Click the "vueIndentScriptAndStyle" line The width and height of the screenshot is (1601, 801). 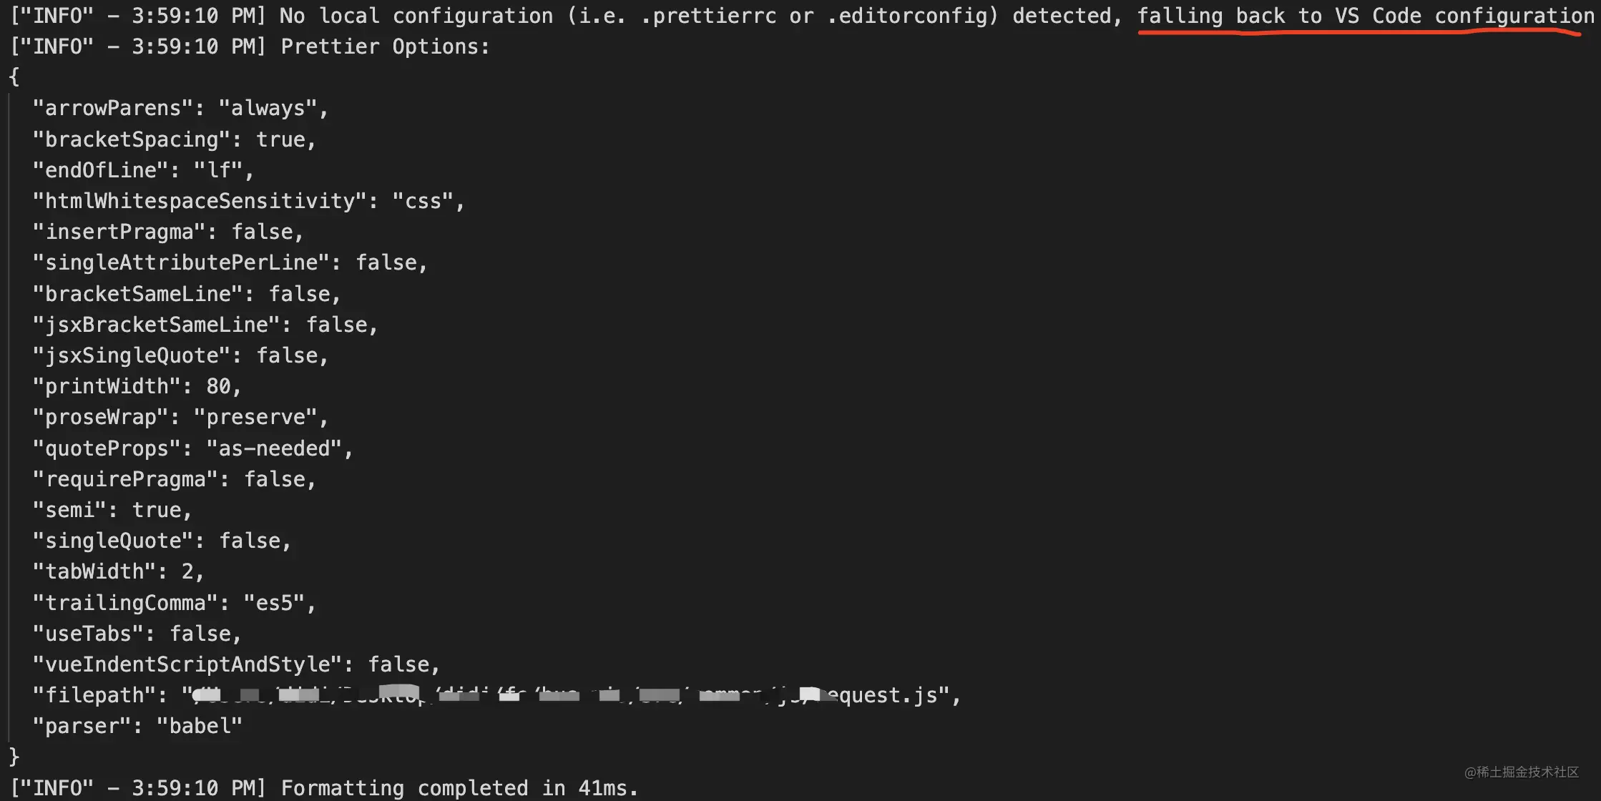point(236,664)
